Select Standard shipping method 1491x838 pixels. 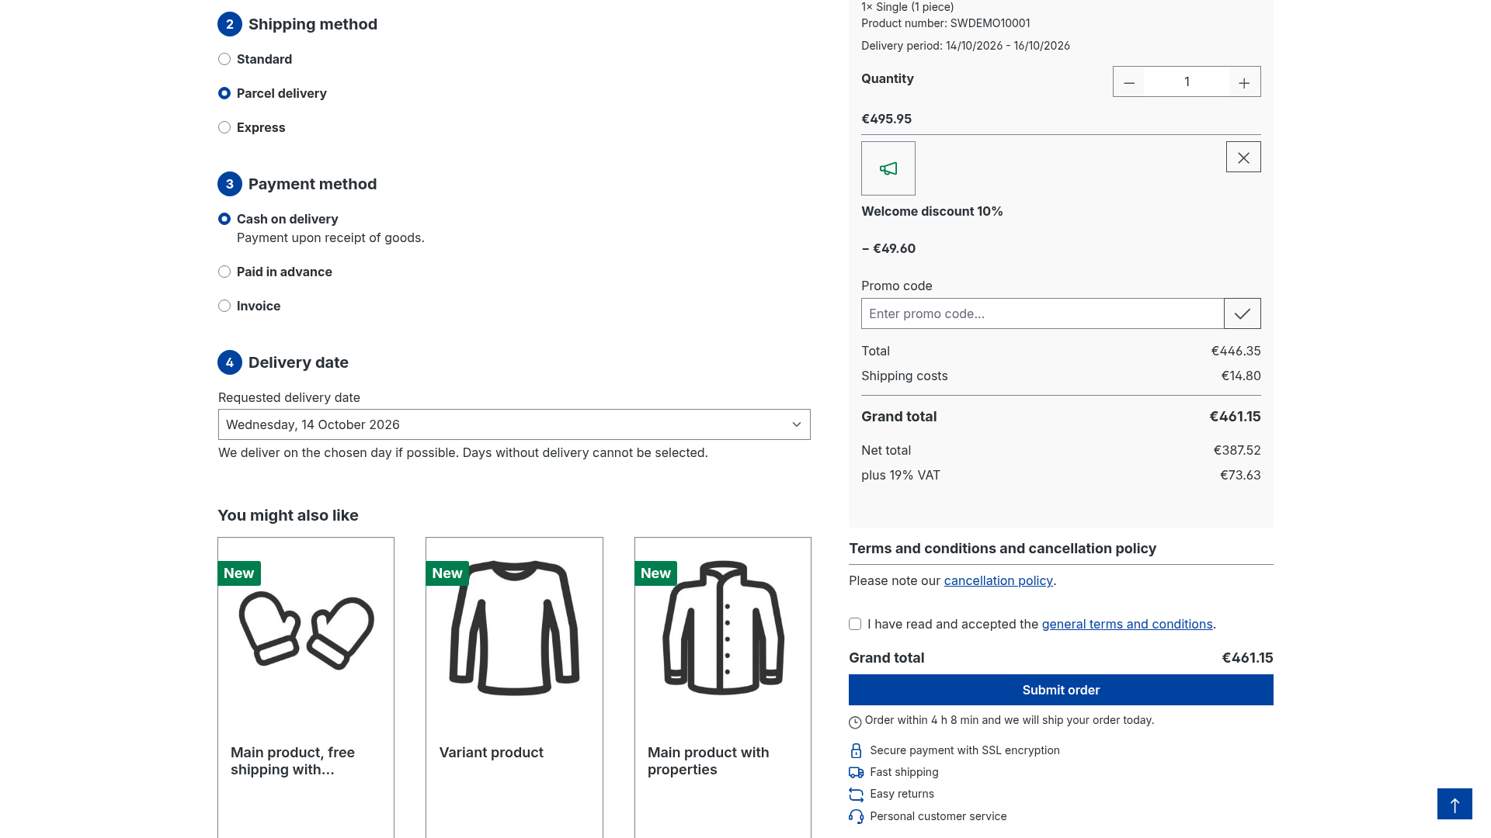coord(224,59)
